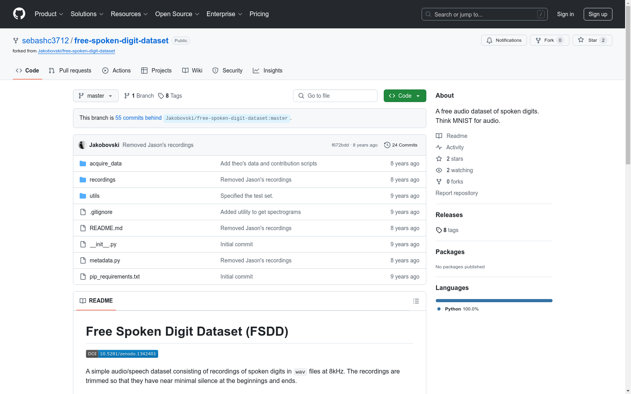Click the eye icon beside 2 watching
Image resolution: width=631 pixels, height=394 pixels.
click(439, 170)
